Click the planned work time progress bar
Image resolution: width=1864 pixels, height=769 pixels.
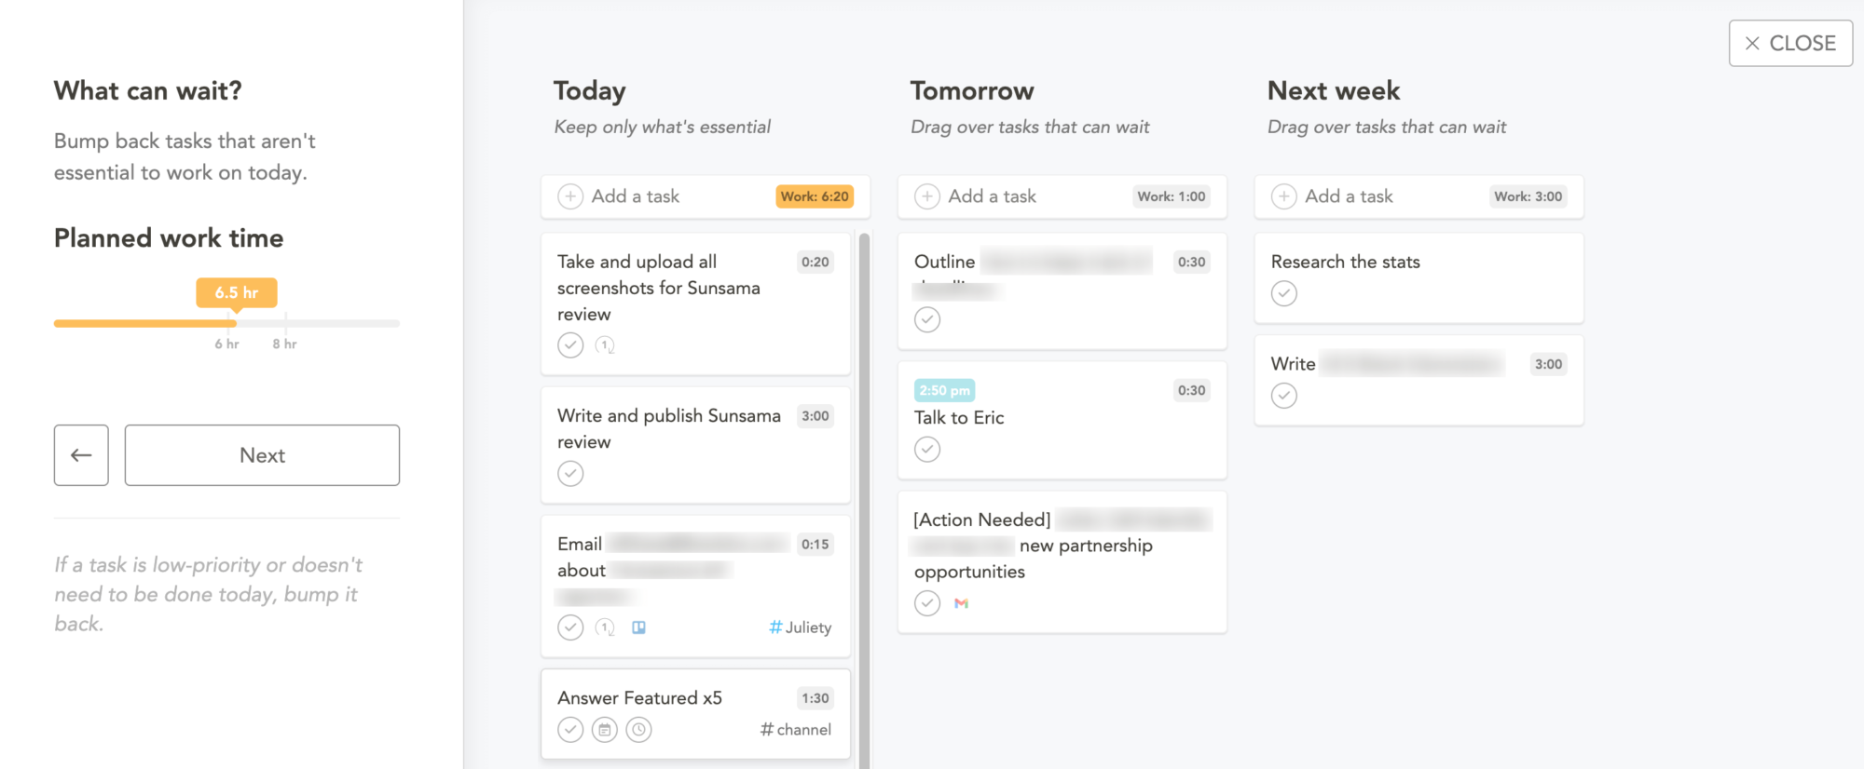(x=226, y=323)
